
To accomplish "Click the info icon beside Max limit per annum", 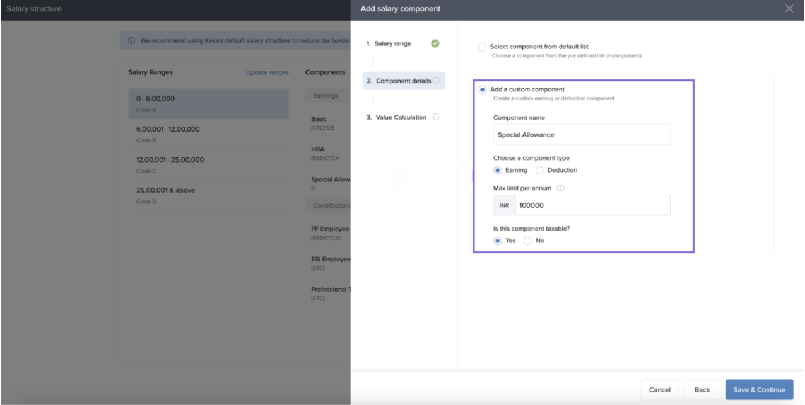I will point(560,188).
